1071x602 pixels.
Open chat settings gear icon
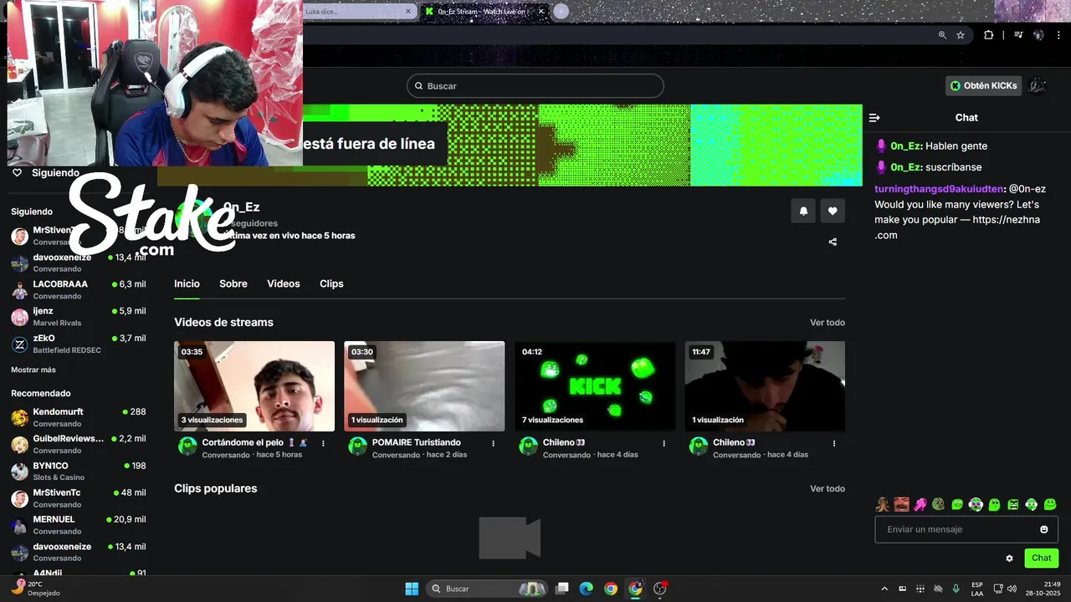point(1009,558)
